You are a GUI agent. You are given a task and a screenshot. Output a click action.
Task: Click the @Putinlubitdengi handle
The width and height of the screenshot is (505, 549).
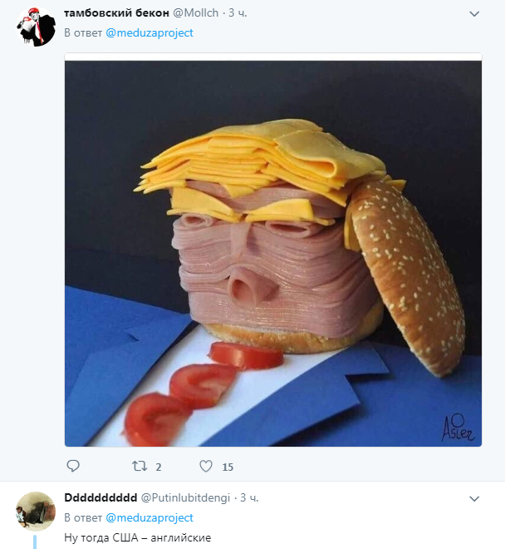pyautogui.click(x=186, y=497)
